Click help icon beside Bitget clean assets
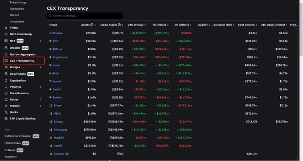 pyautogui.click(x=111, y=105)
